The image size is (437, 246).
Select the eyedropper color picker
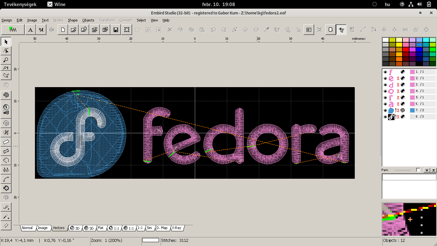[266, 30]
